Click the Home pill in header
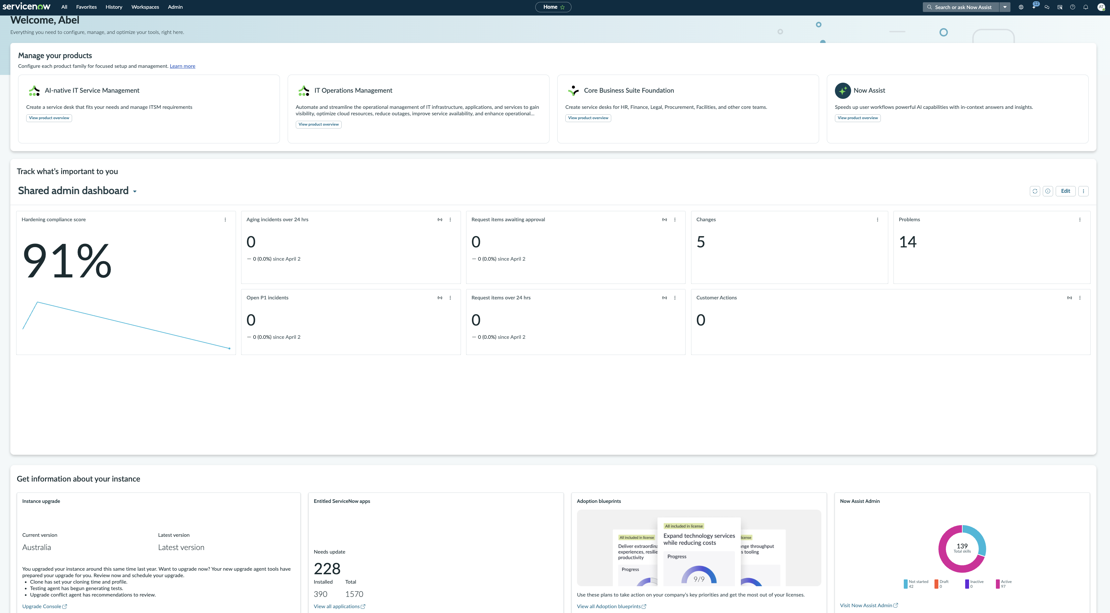This screenshot has width=1110, height=613. [553, 7]
